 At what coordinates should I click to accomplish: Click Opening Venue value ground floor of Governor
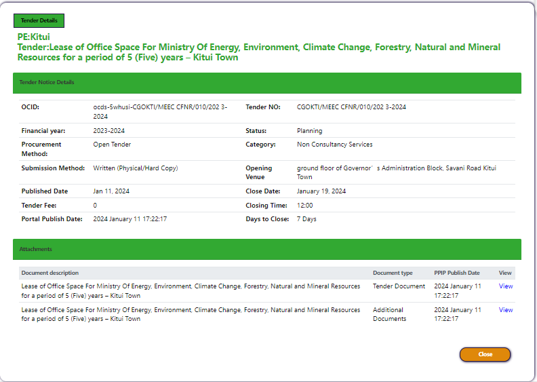397,172
